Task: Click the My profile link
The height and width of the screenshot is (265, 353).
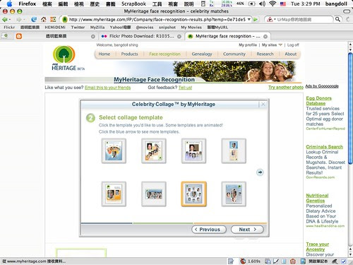Action: (x=248, y=45)
